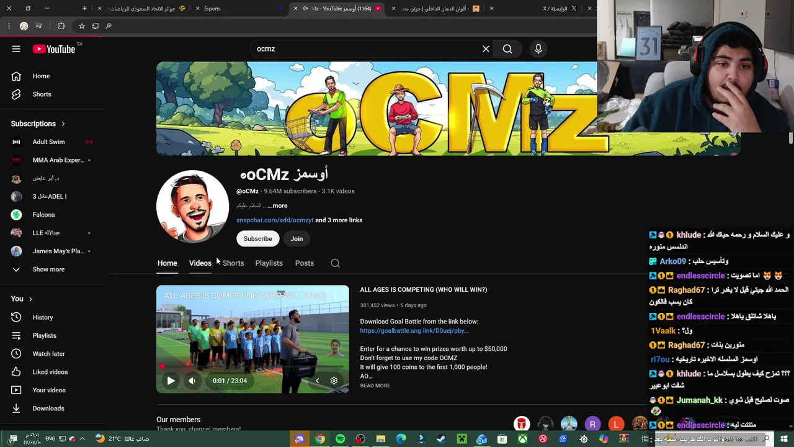The height and width of the screenshot is (447, 794).
Task: Open Your videos in sidebar
Action: point(50,390)
